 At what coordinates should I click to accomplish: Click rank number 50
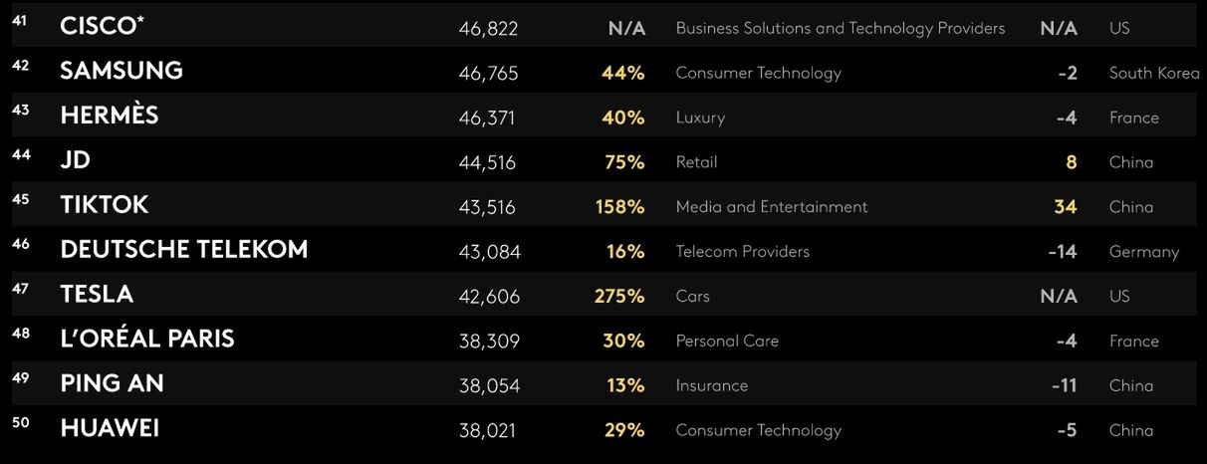[21, 422]
